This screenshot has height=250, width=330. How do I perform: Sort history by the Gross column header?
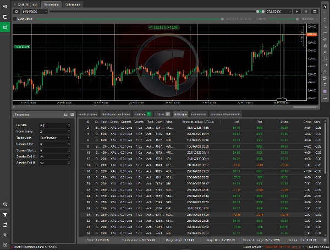click(x=284, y=122)
